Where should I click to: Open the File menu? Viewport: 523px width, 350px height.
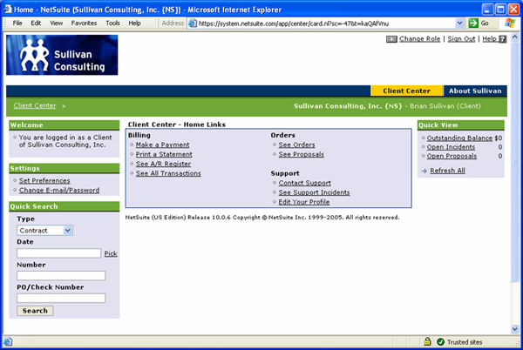click(x=17, y=23)
